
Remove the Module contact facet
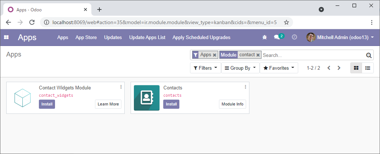[x=258, y=55]
